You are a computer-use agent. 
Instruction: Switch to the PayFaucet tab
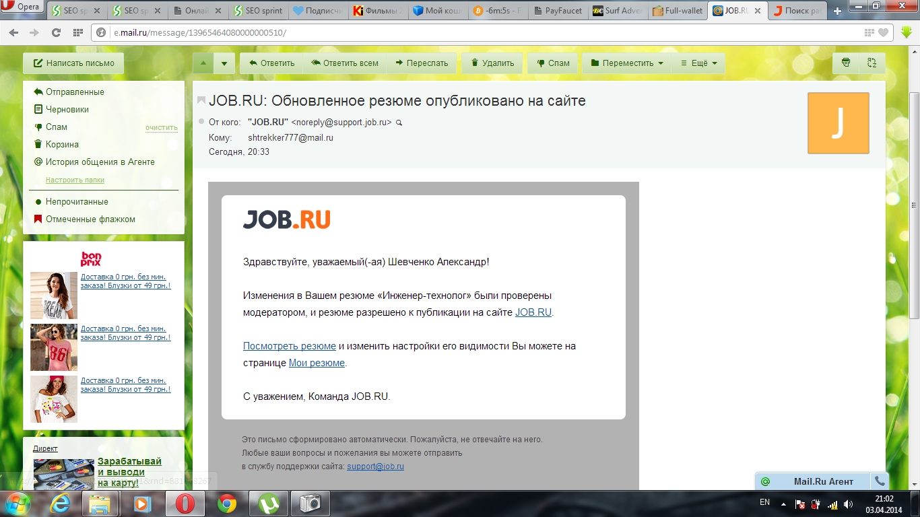point(557,11)
